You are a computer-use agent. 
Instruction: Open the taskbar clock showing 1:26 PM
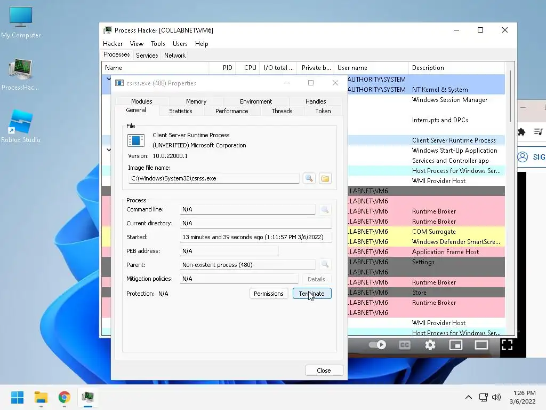523,397
